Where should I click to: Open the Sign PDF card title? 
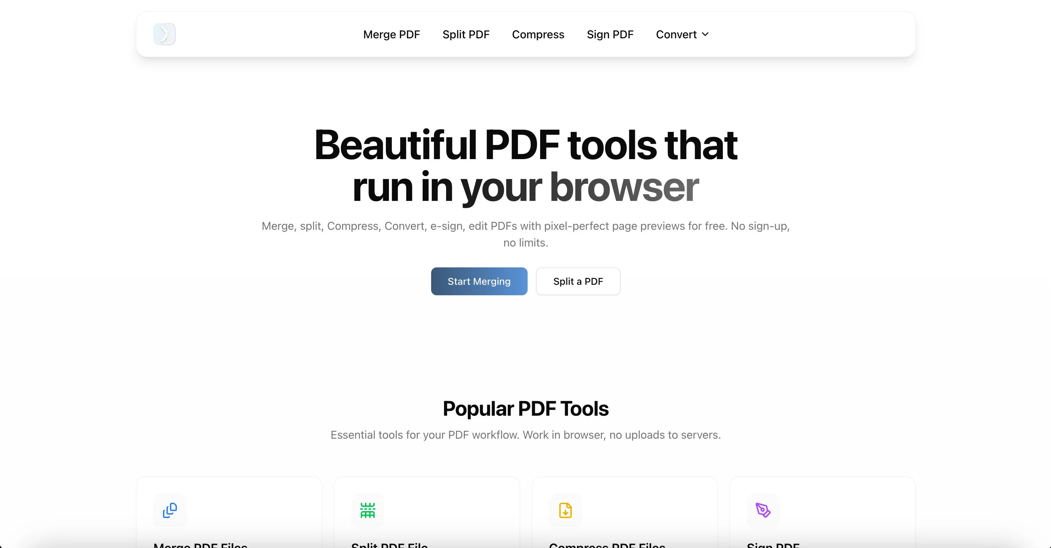(773, 545)
